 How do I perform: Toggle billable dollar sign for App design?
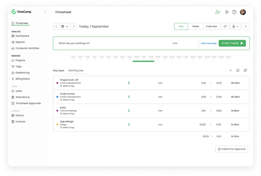129,125
